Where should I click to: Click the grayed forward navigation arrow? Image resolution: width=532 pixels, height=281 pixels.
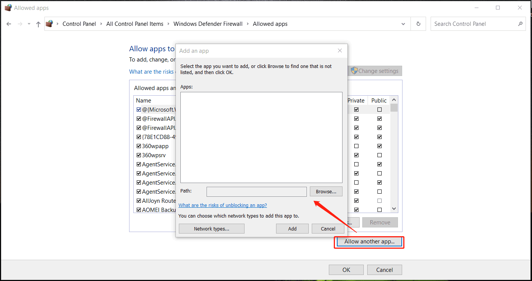(x=19, y=24)
